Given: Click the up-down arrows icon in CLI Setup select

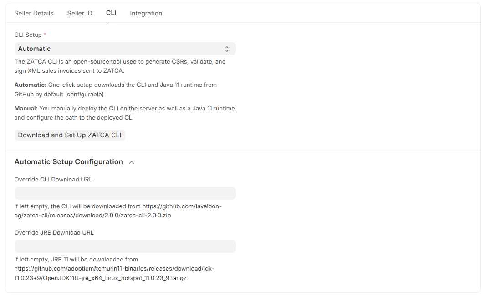Looking at the screenshot, I should tap(227, 49).
